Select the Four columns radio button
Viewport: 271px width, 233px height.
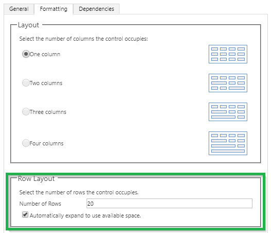(26, 143)
